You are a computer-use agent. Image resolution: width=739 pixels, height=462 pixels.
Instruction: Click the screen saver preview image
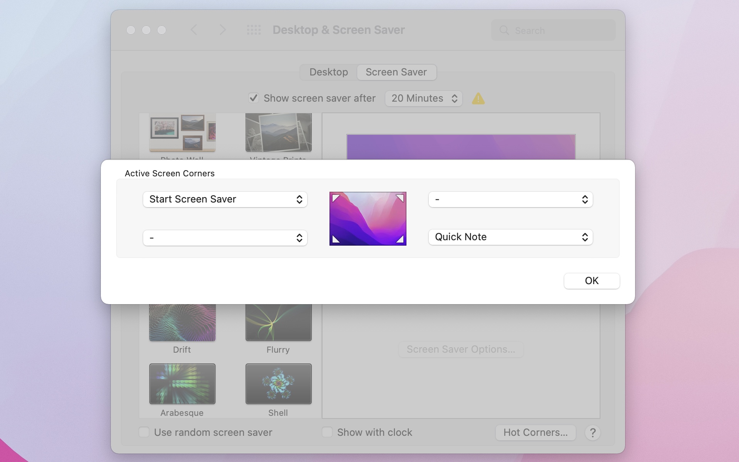tap(461, 147)
